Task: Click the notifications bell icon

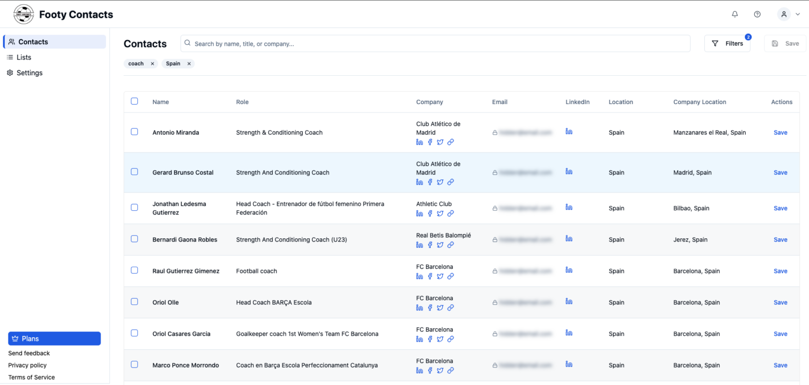Action: coord(735,14)
